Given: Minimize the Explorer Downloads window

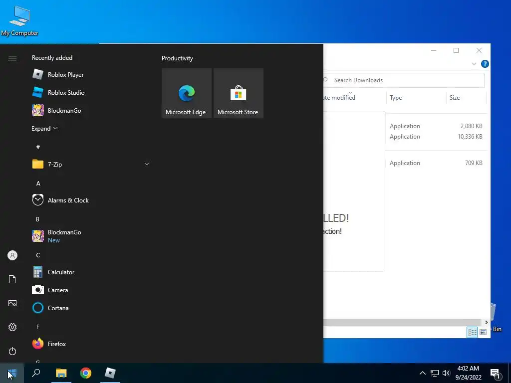Looking at the screenshot, I should tap(434, 50).
